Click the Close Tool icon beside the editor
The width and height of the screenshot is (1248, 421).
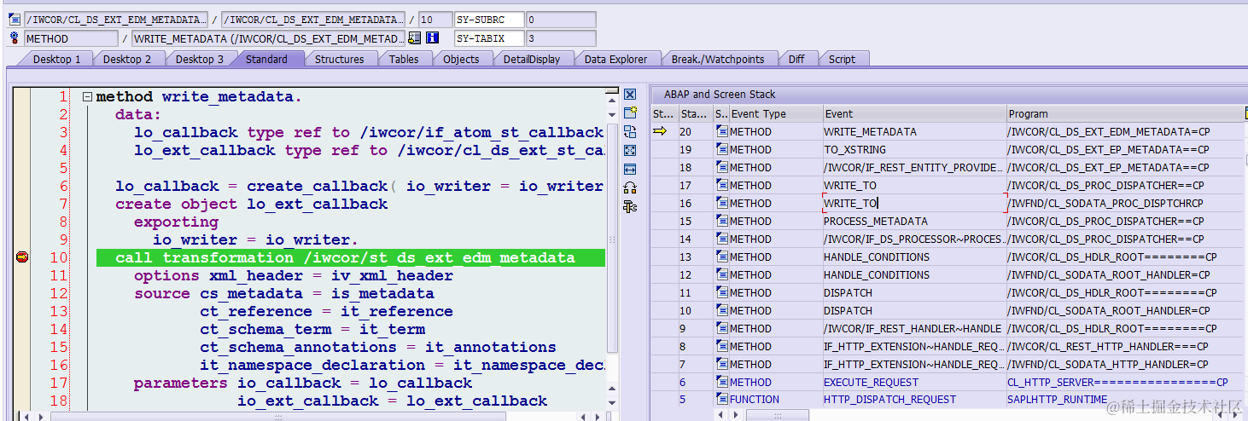tap(630, 95)
